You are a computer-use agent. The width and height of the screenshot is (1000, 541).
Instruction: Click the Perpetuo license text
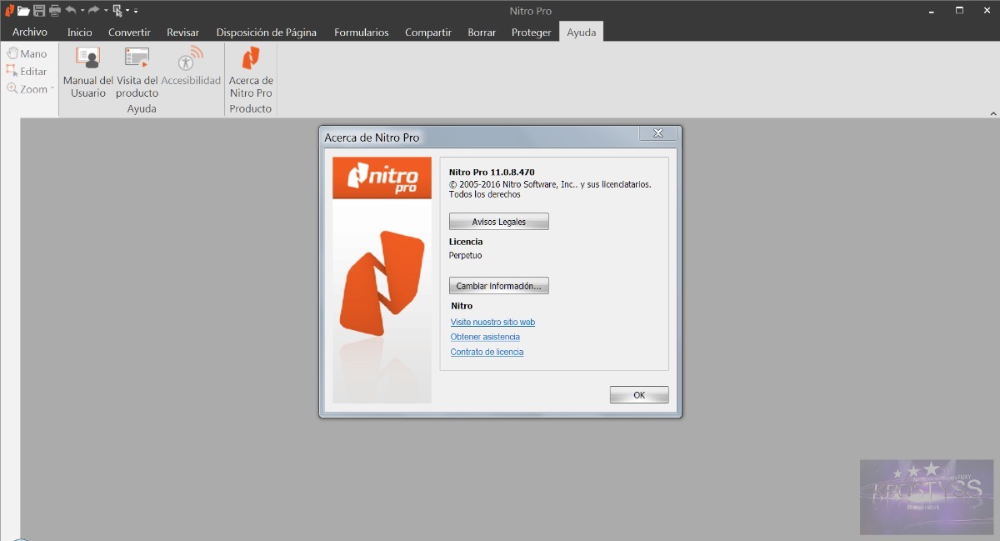(x=465, y=255)
